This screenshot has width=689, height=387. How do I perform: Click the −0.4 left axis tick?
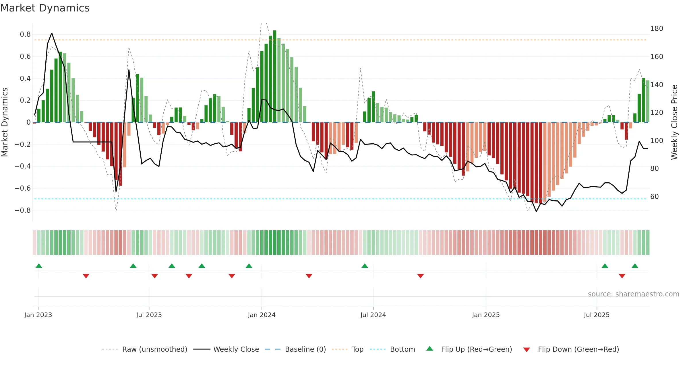tap(23, 166)
